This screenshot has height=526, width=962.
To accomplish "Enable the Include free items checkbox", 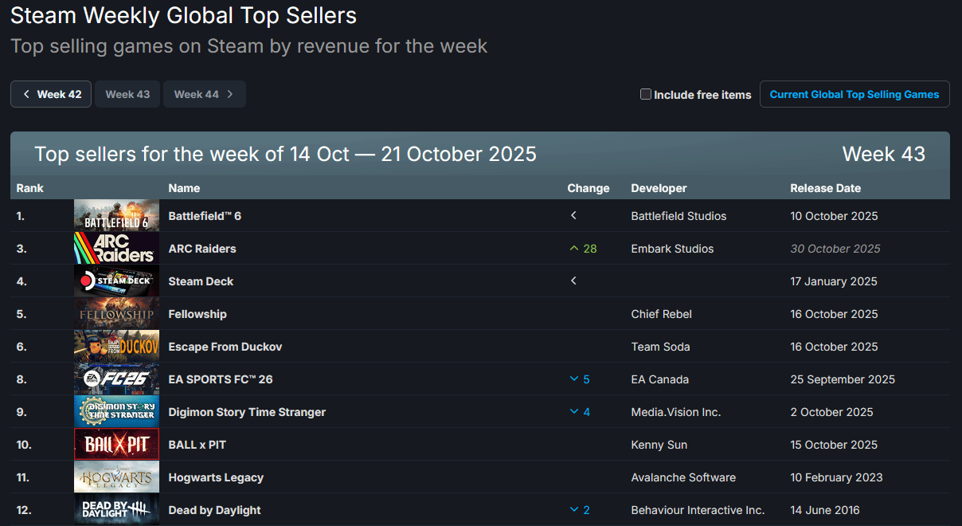I will 646,94.
